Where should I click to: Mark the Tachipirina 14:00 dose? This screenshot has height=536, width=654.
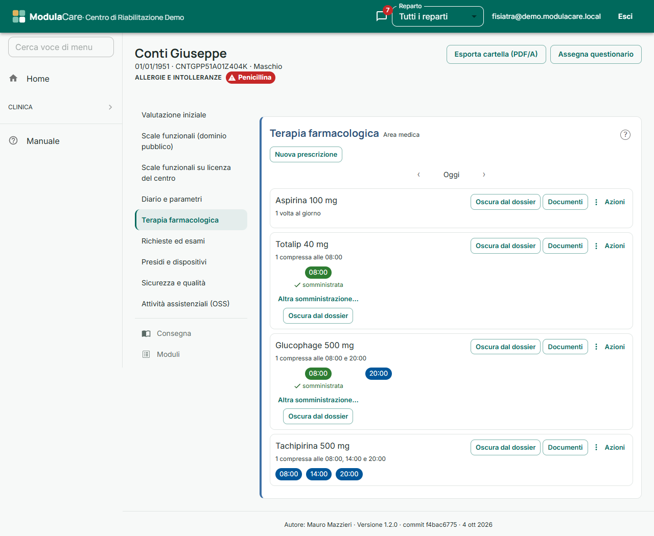tap(319, 474)
